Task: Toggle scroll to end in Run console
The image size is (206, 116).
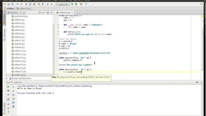Action: (x=13, y=99)
